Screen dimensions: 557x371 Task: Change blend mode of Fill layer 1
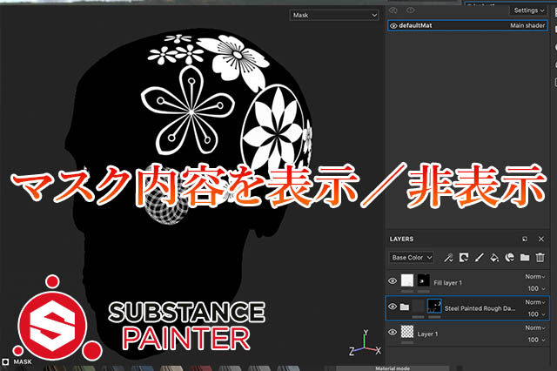(x=534, y=276)
